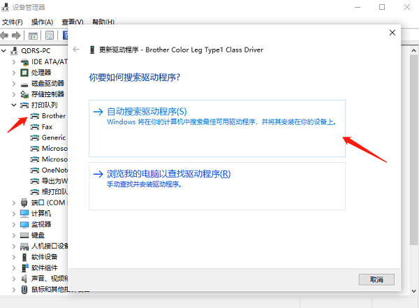Click the toolbar Back arrow icon
The image size is (419, 308).
click(6, 35)
